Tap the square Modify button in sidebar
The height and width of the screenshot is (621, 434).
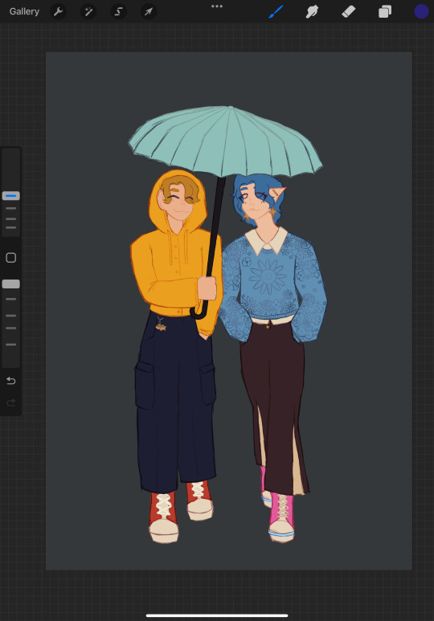tap(10, 258)
